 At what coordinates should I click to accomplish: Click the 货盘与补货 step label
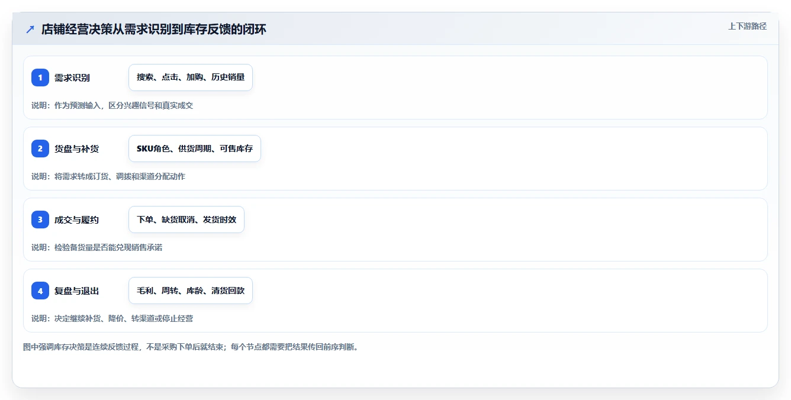point(76,149)
